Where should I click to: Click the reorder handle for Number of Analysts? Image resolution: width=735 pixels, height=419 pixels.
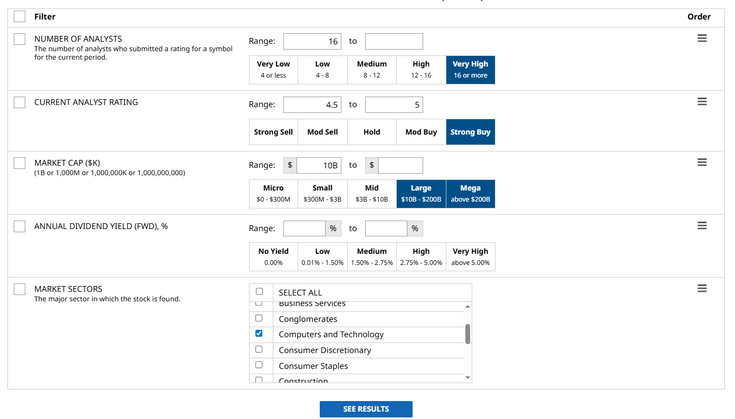702,39
